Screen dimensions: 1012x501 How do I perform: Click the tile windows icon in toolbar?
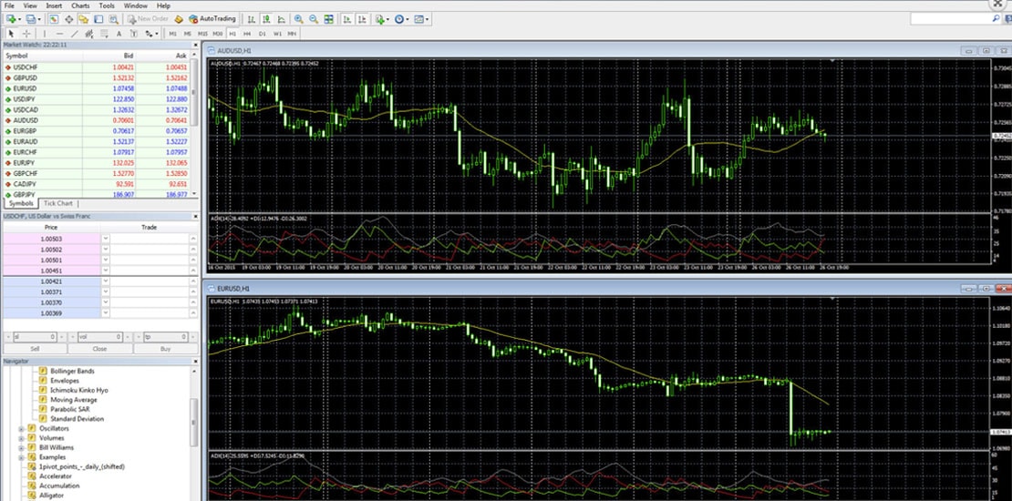click(x=328, y=19)
